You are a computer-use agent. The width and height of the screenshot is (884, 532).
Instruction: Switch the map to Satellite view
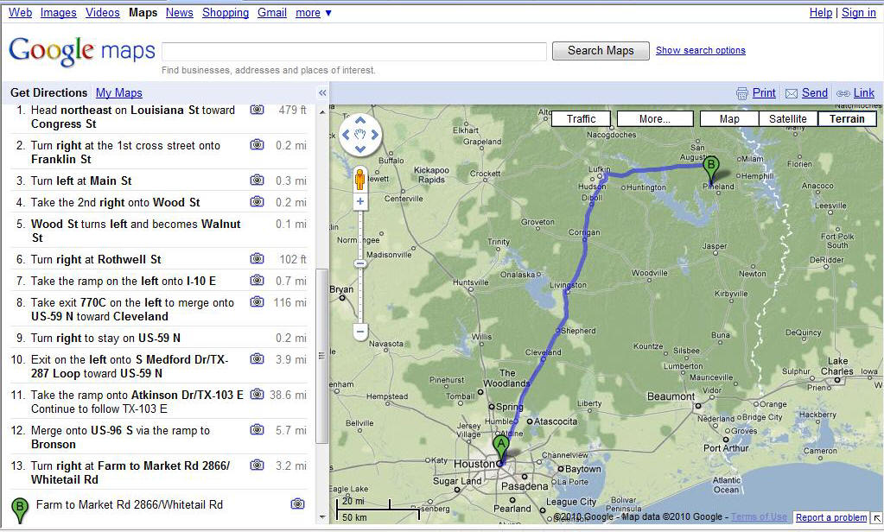tap(787, 119)
